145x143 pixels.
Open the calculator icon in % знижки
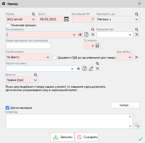tap(97, 46)
